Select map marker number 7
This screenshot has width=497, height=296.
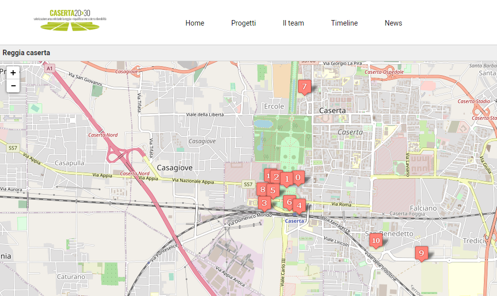point(304,86)
